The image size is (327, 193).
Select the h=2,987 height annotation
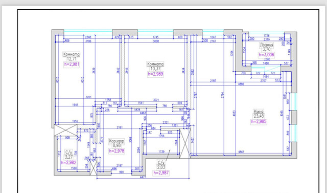[161, 173]
